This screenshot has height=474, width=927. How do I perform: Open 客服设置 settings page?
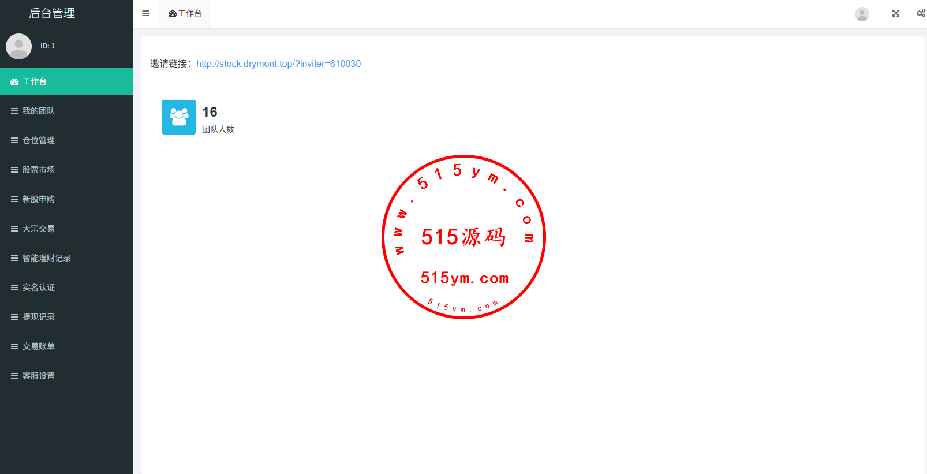pyautogui.click(x=39, y=376)
